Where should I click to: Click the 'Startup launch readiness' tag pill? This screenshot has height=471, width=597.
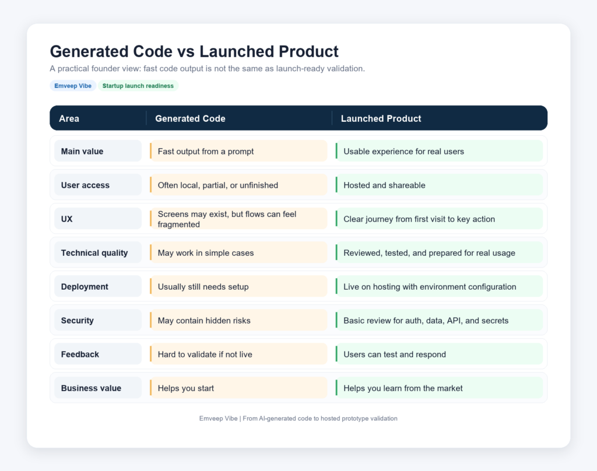pos(138,86)
